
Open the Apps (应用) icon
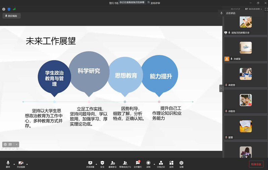171,163
